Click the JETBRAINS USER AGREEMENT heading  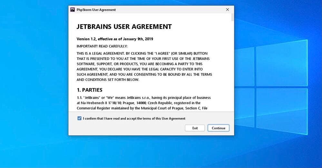tap(124, 27)
